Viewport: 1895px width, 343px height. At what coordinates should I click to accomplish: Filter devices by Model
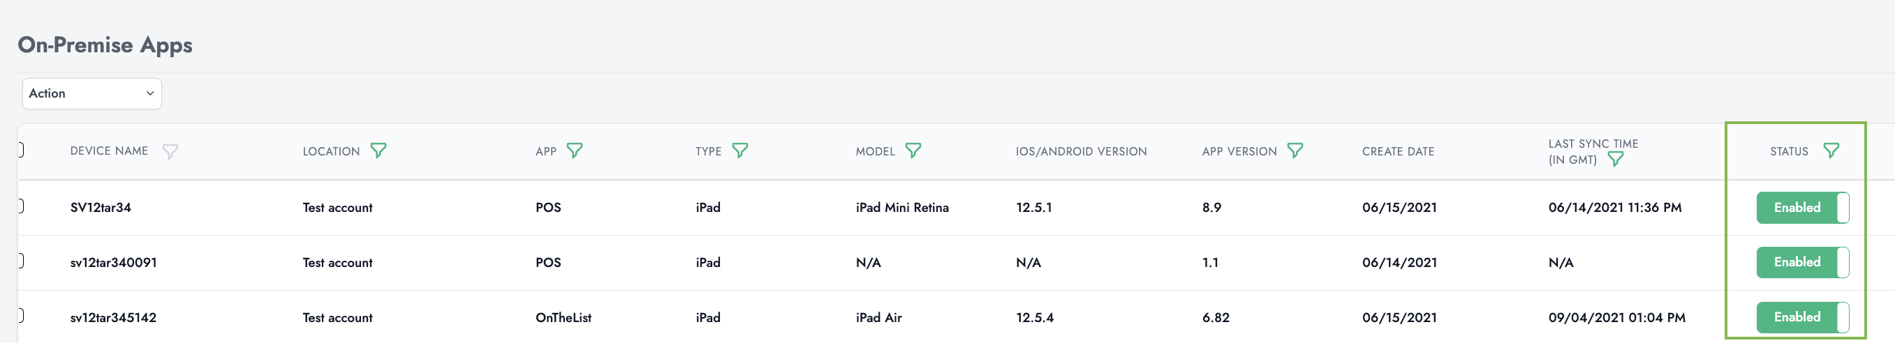tap(913, 151)
